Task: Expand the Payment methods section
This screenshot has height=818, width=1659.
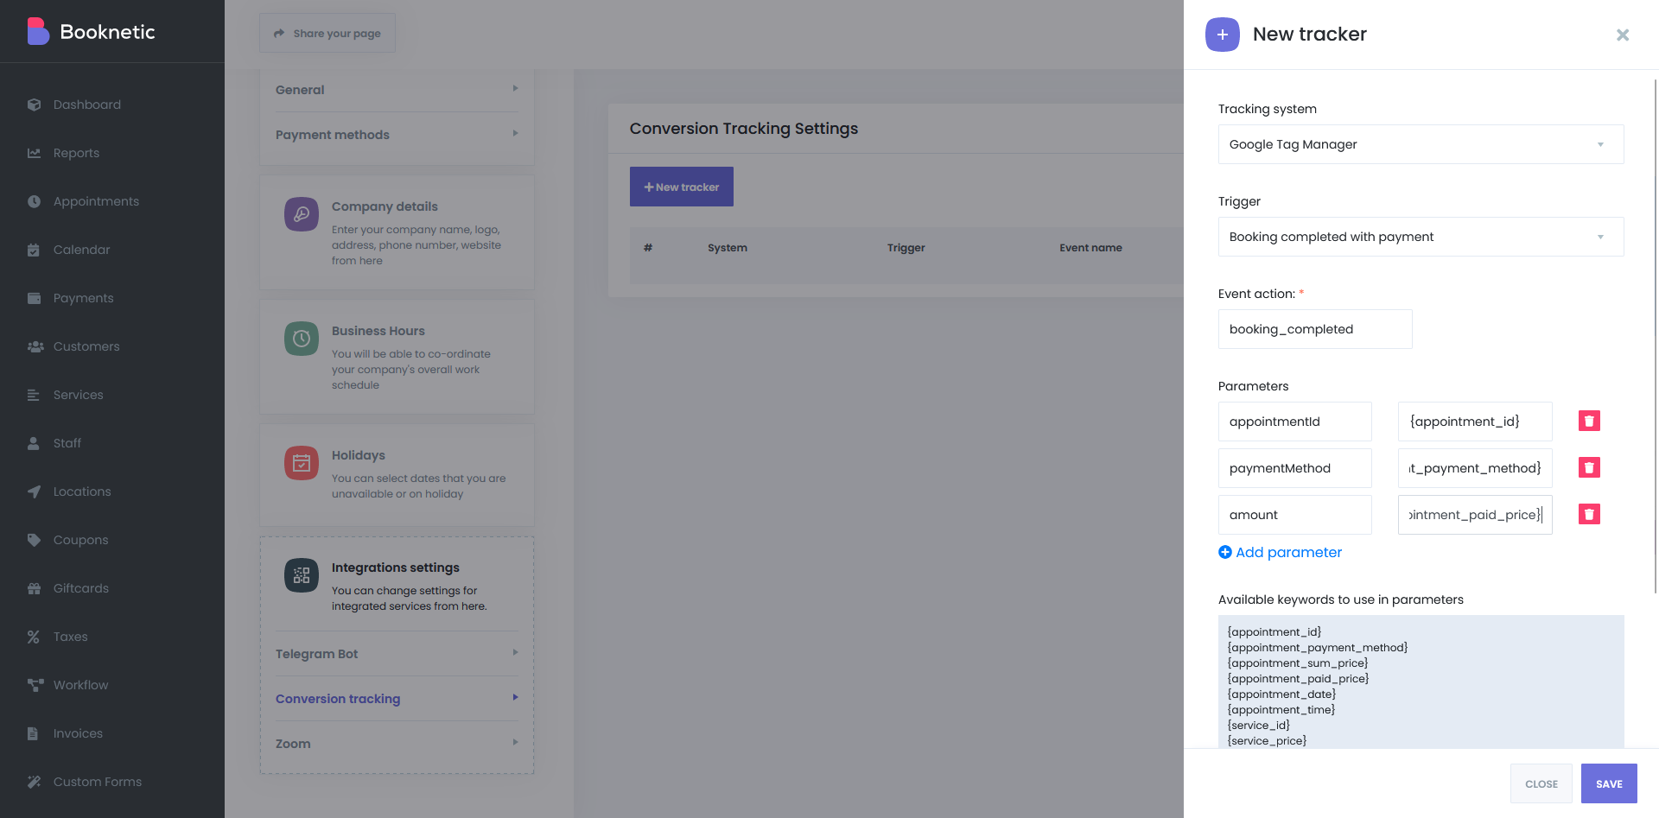Action: (395, 135)
